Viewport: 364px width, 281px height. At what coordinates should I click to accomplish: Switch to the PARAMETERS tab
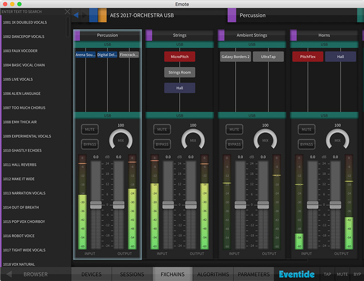(x=254, y=274)
